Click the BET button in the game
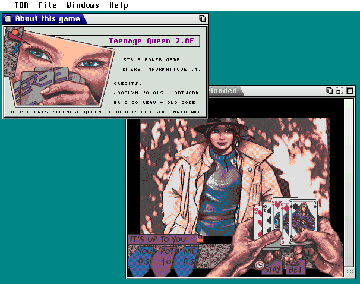360x284 pixels. point(296,269)
